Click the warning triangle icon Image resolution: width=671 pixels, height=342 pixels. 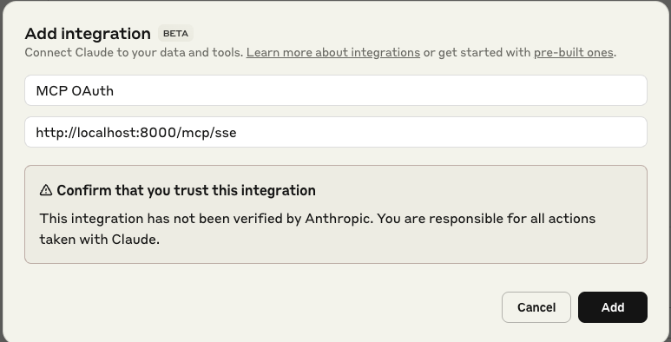46,190
